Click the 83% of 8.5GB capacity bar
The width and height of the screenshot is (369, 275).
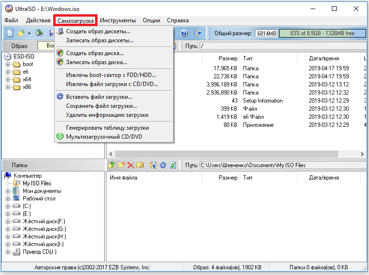pyautogui.click(x=322, y=33)
